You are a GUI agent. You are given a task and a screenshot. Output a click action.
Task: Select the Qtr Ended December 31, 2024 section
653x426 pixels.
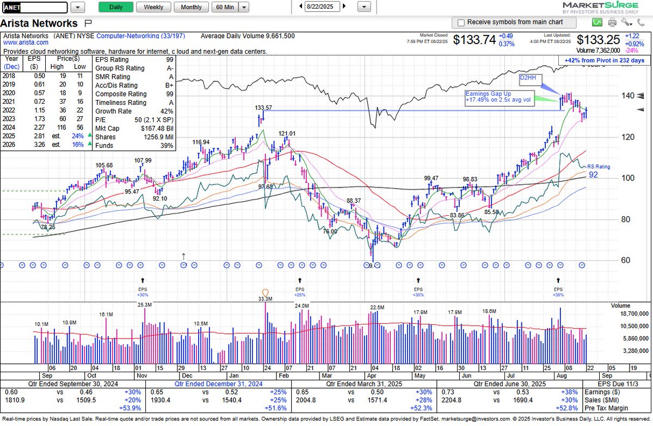tap(217, 384)
